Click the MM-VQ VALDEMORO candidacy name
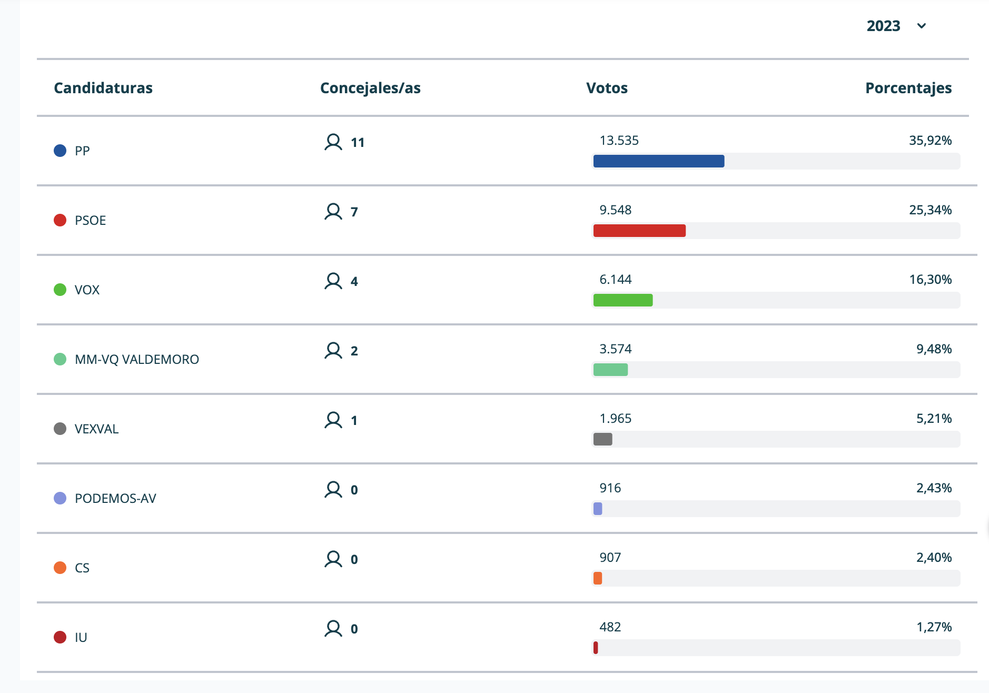989x693 pixels. (137, 359)
